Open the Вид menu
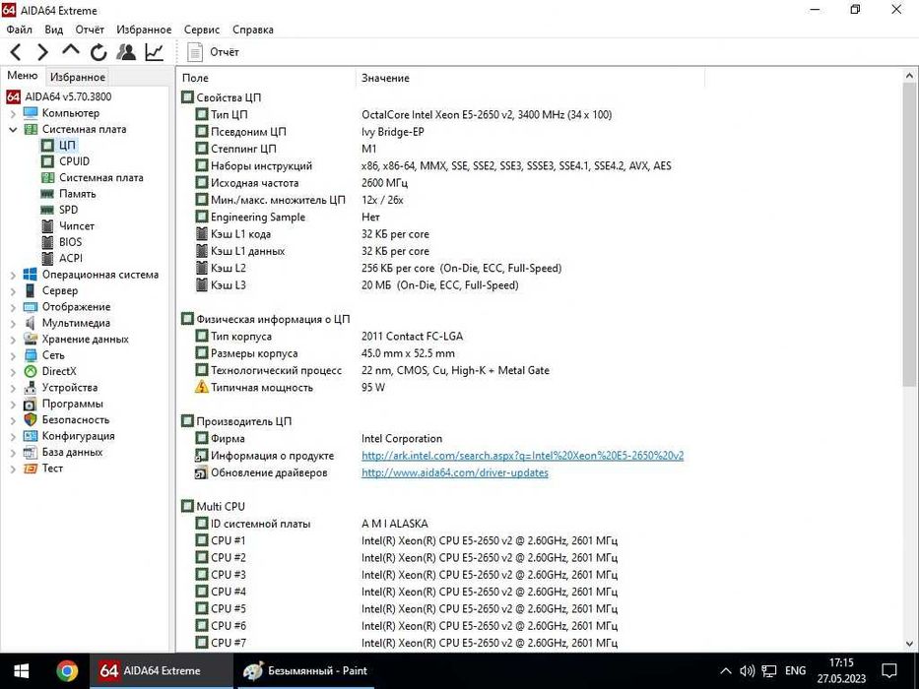919x689 pixels. [54, 30]
